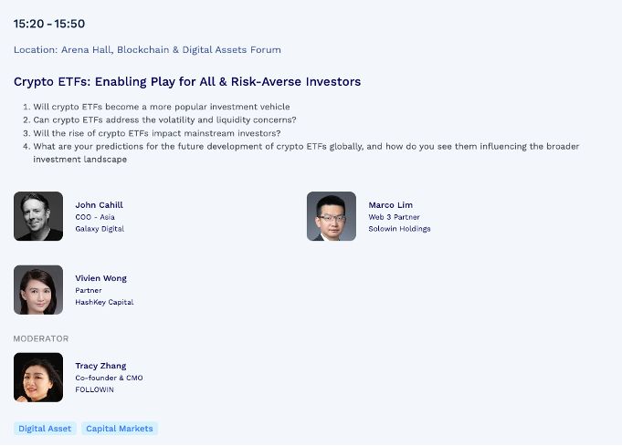Open Vivien Wong's speaker photo
The image size is (622, 446).
pyautogui.click(x=38, y=290)
